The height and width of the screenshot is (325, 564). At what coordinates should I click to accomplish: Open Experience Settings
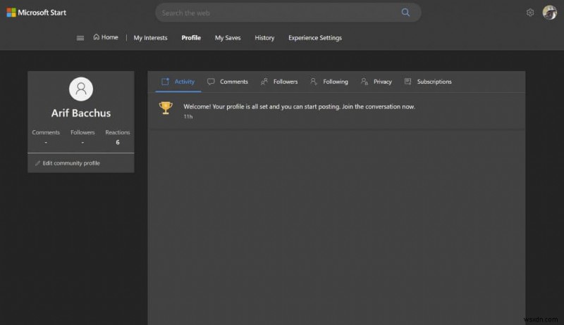315,38
